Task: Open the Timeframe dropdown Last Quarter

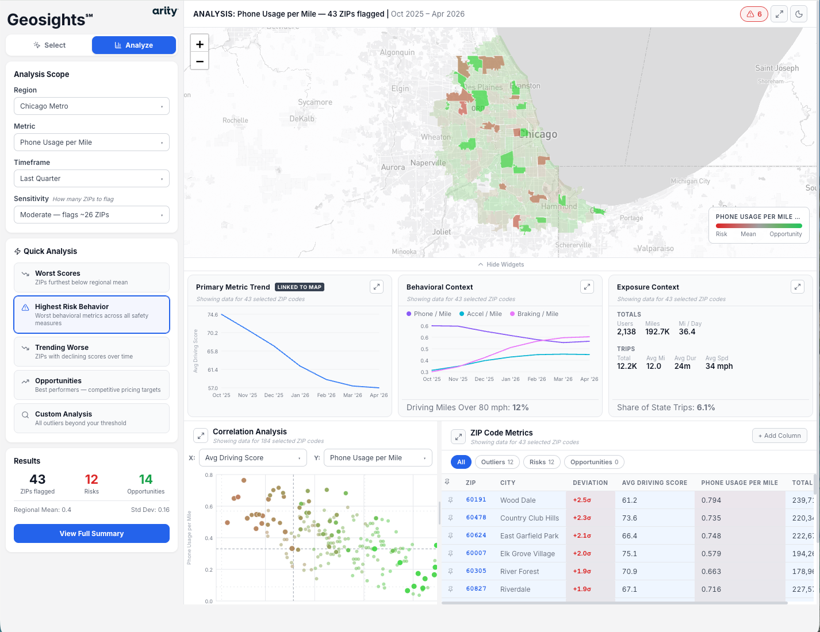Action: click(x=91, y=178)
